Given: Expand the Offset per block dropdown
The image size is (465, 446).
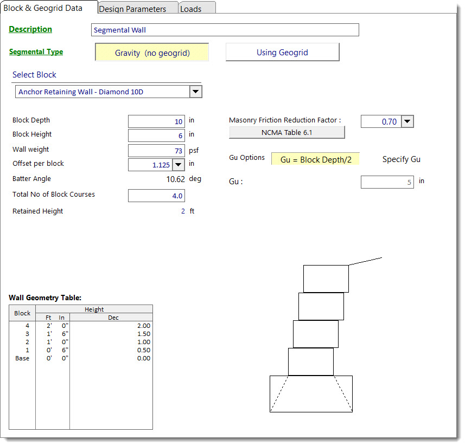Looking at the screenshot, I should click(x=179, y=165).
